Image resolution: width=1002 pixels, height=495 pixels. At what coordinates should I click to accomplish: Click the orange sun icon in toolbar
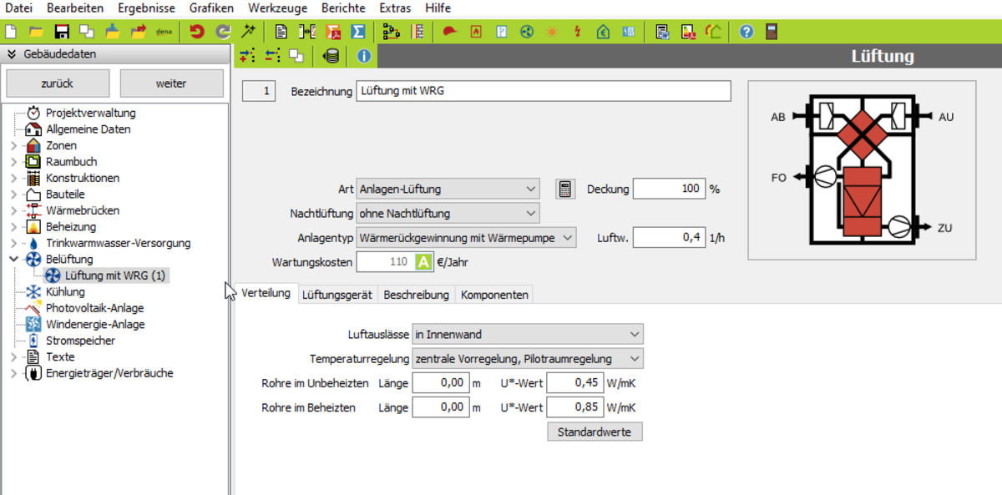point(551,32)
